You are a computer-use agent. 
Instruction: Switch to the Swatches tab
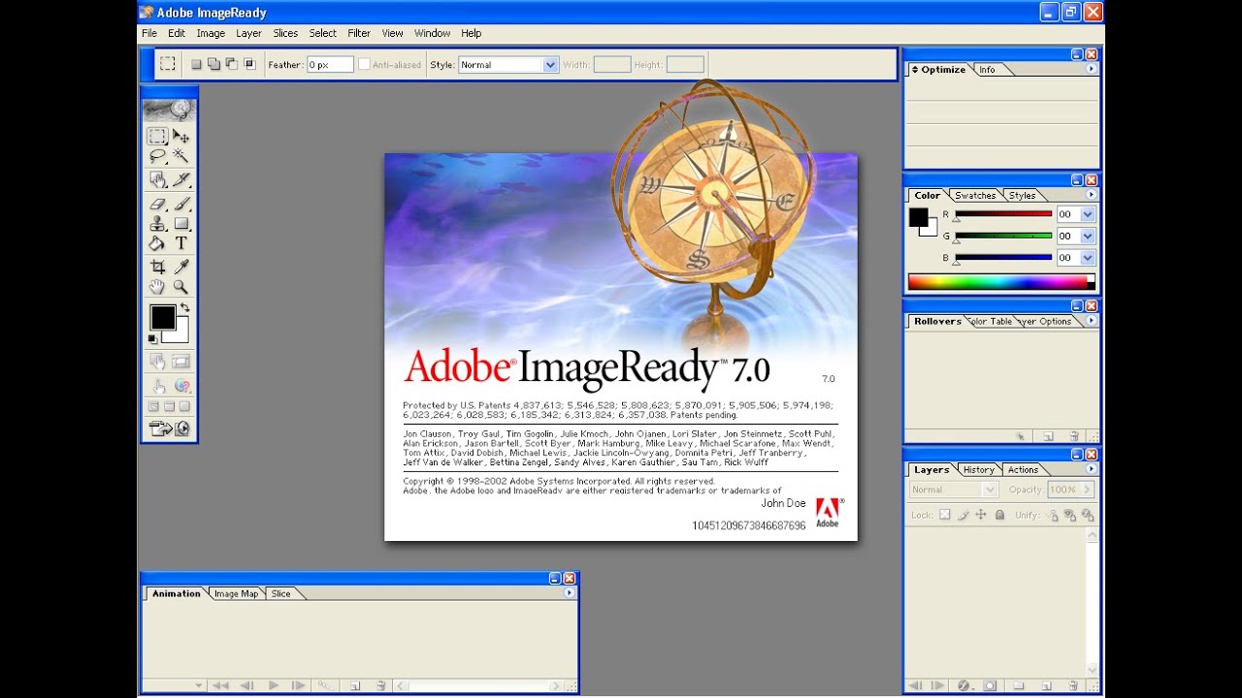pyautogui.click(x=975, y=195)
